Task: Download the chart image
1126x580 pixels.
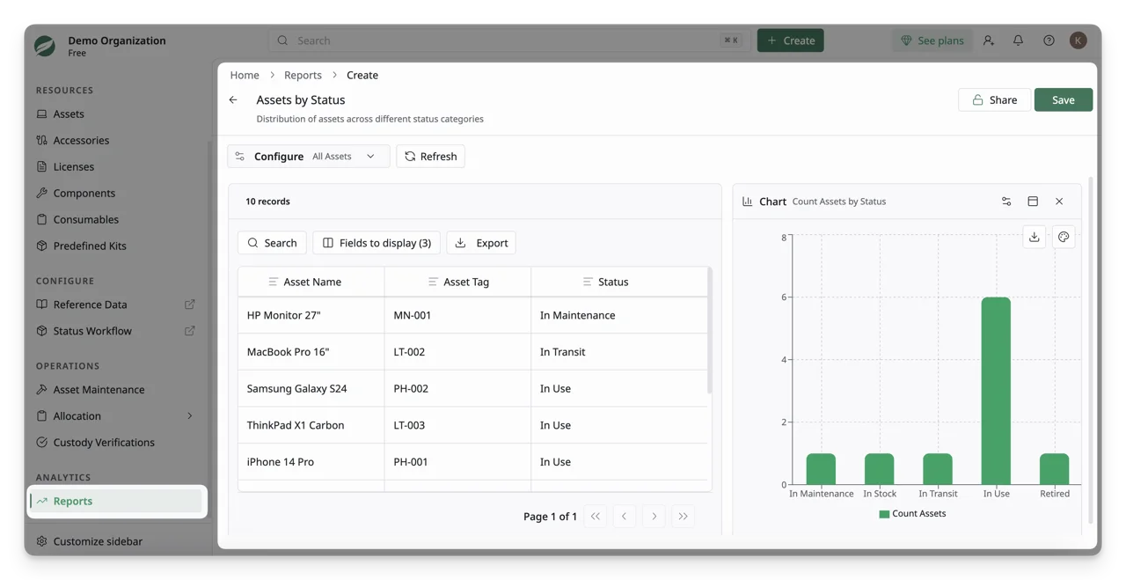Action: pos(1035,237)
